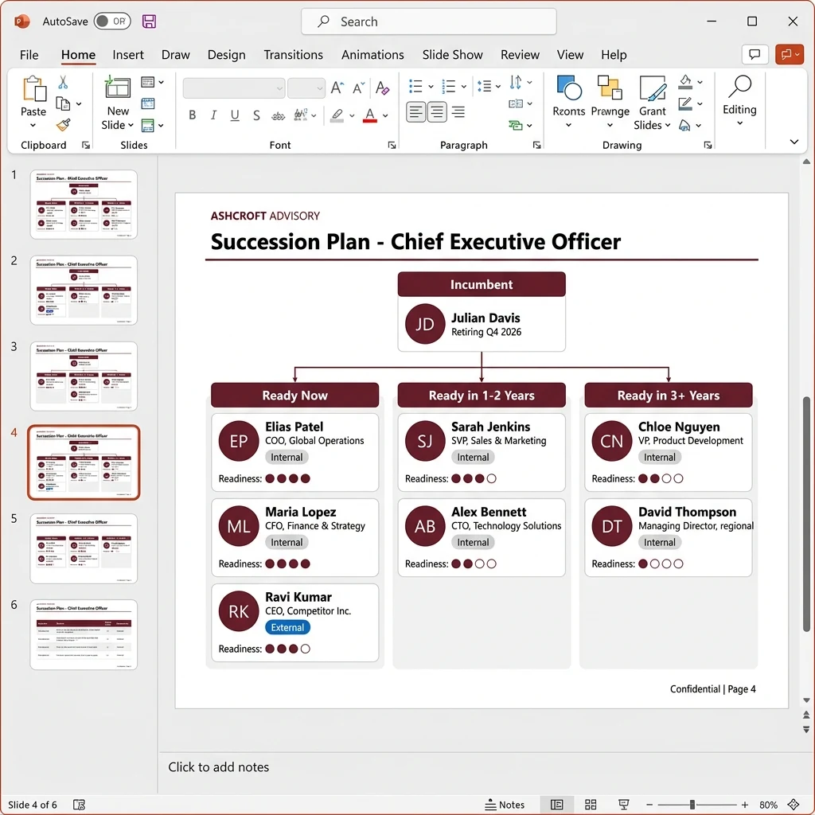Open the Design tab
This screenshot has height=815, width=815.
(x=226, y=55)
